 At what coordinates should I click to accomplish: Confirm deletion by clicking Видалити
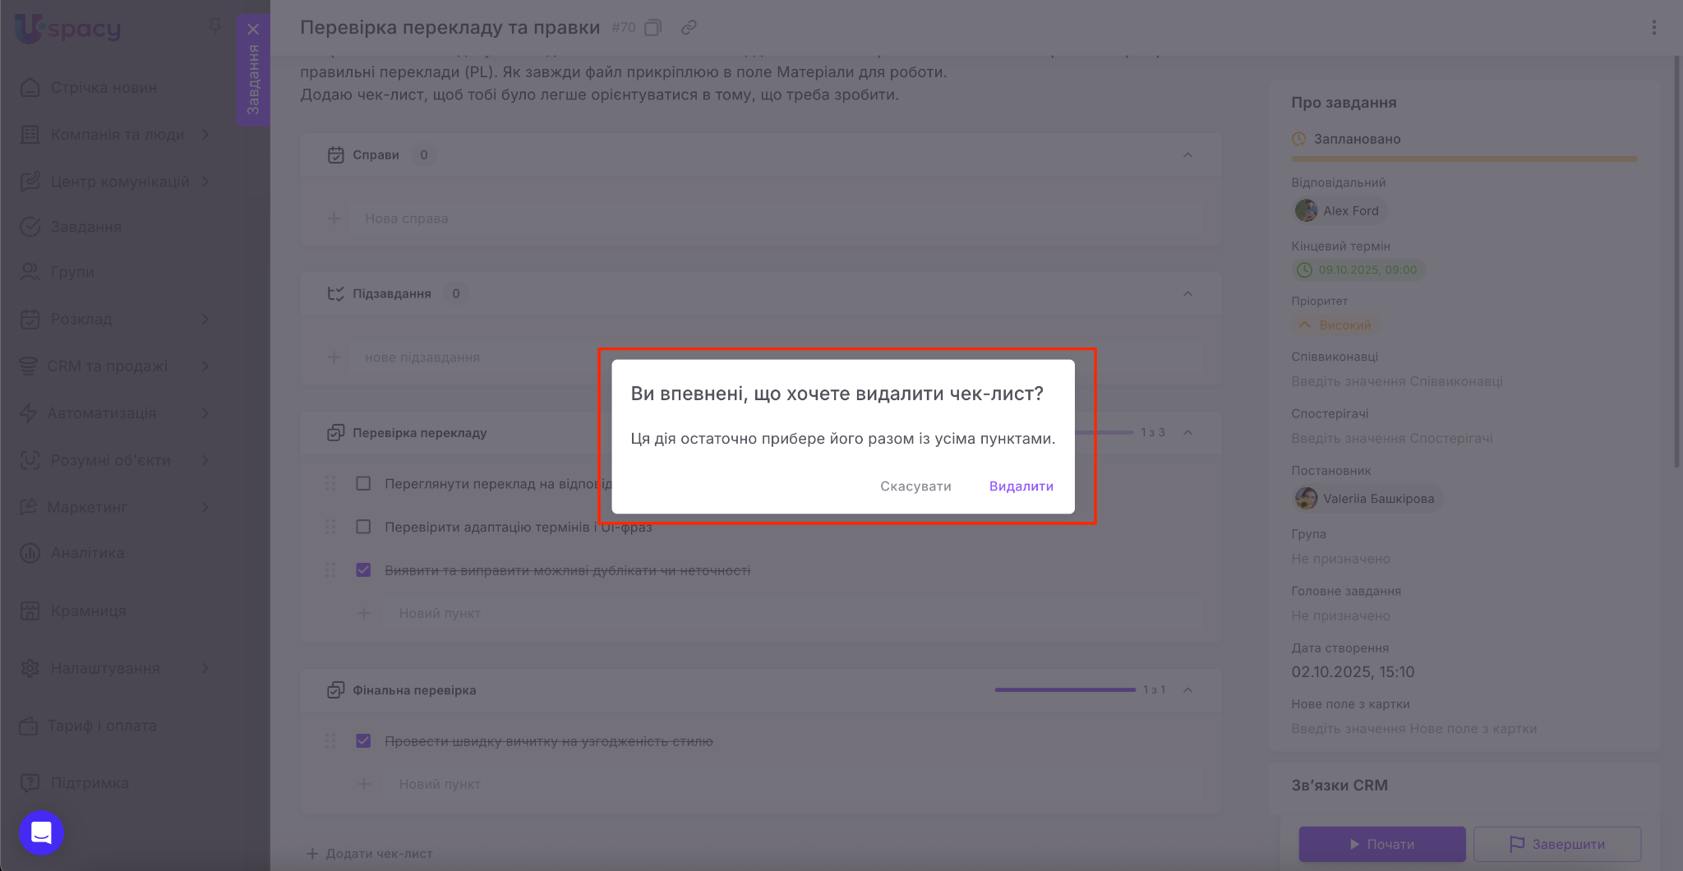coord(1021,486)
